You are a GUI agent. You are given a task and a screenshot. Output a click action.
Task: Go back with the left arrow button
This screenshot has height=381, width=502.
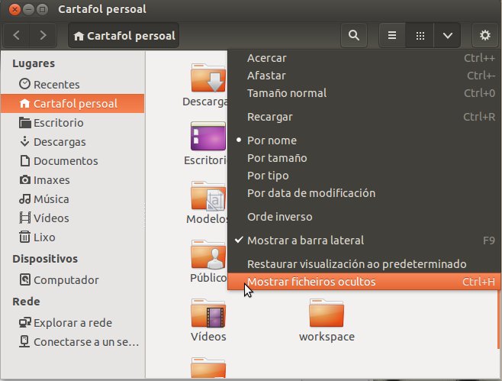click(17, 35)
